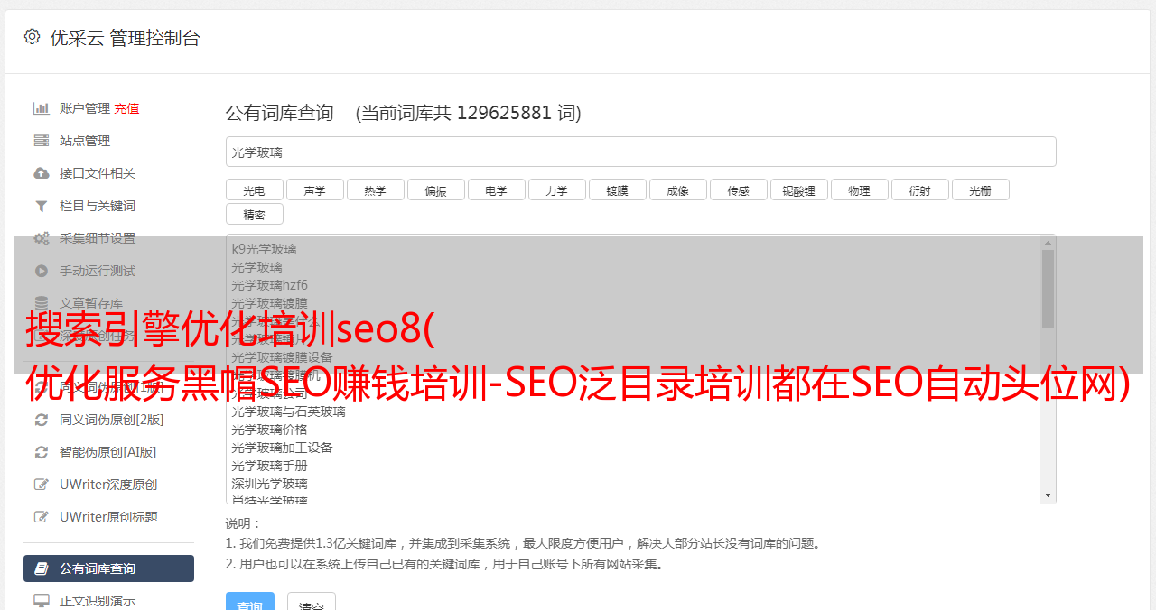Pick the 铌酸锂 keyword tag
Viewport: 1156px width, 610px height.
click(x=798, y=189)
